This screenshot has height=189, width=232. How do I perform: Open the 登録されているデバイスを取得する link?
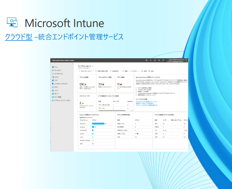145,103
